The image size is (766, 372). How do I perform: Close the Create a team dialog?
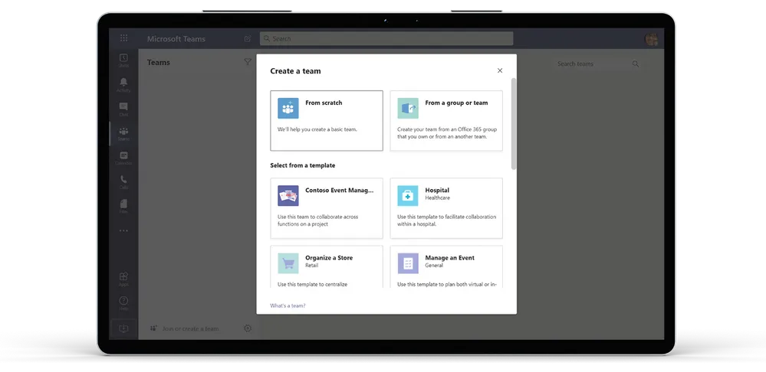pos(500,70)
